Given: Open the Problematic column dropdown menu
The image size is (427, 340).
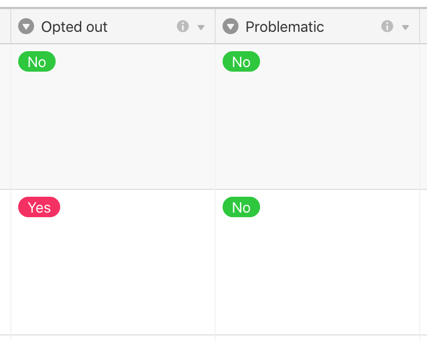Looking at the screenshot, I should 405,27.
